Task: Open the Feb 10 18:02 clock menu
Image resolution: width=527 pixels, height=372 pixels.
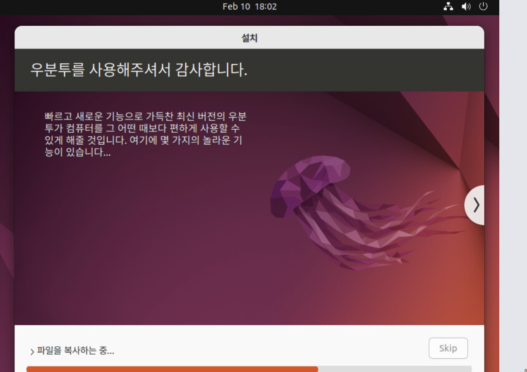Action: [249, 7]
